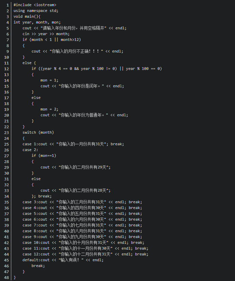
Task: Click the 'mon = 2;' assignment
Action: pyautogui.click(x=49, y=109)
